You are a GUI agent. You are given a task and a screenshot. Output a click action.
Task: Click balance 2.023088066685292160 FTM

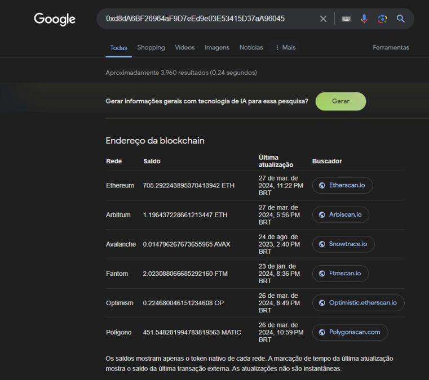185,274
